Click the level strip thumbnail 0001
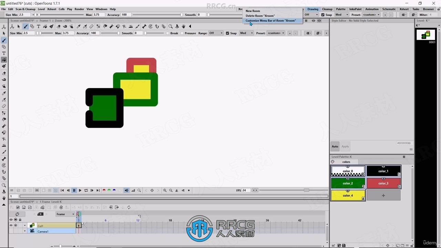This screenshot has height=248, width=441. click(x=425, y=35)
